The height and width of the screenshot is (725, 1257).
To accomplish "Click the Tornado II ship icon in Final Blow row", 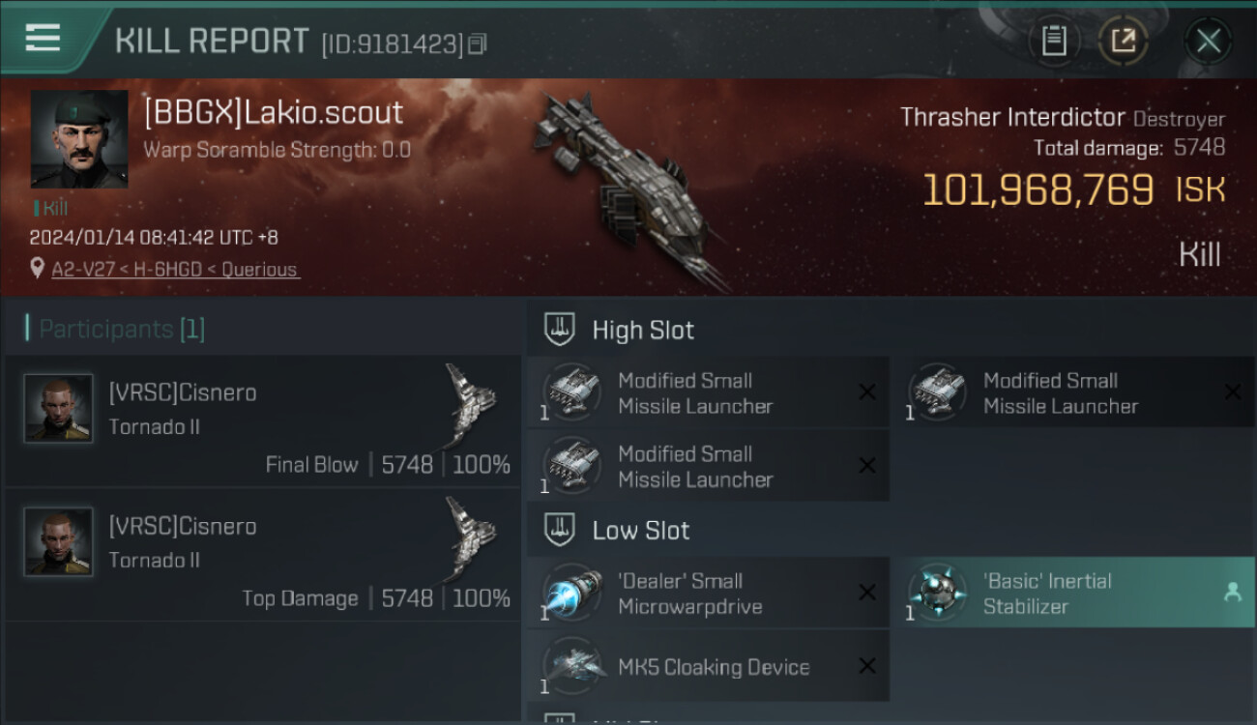I will (471, 404).
